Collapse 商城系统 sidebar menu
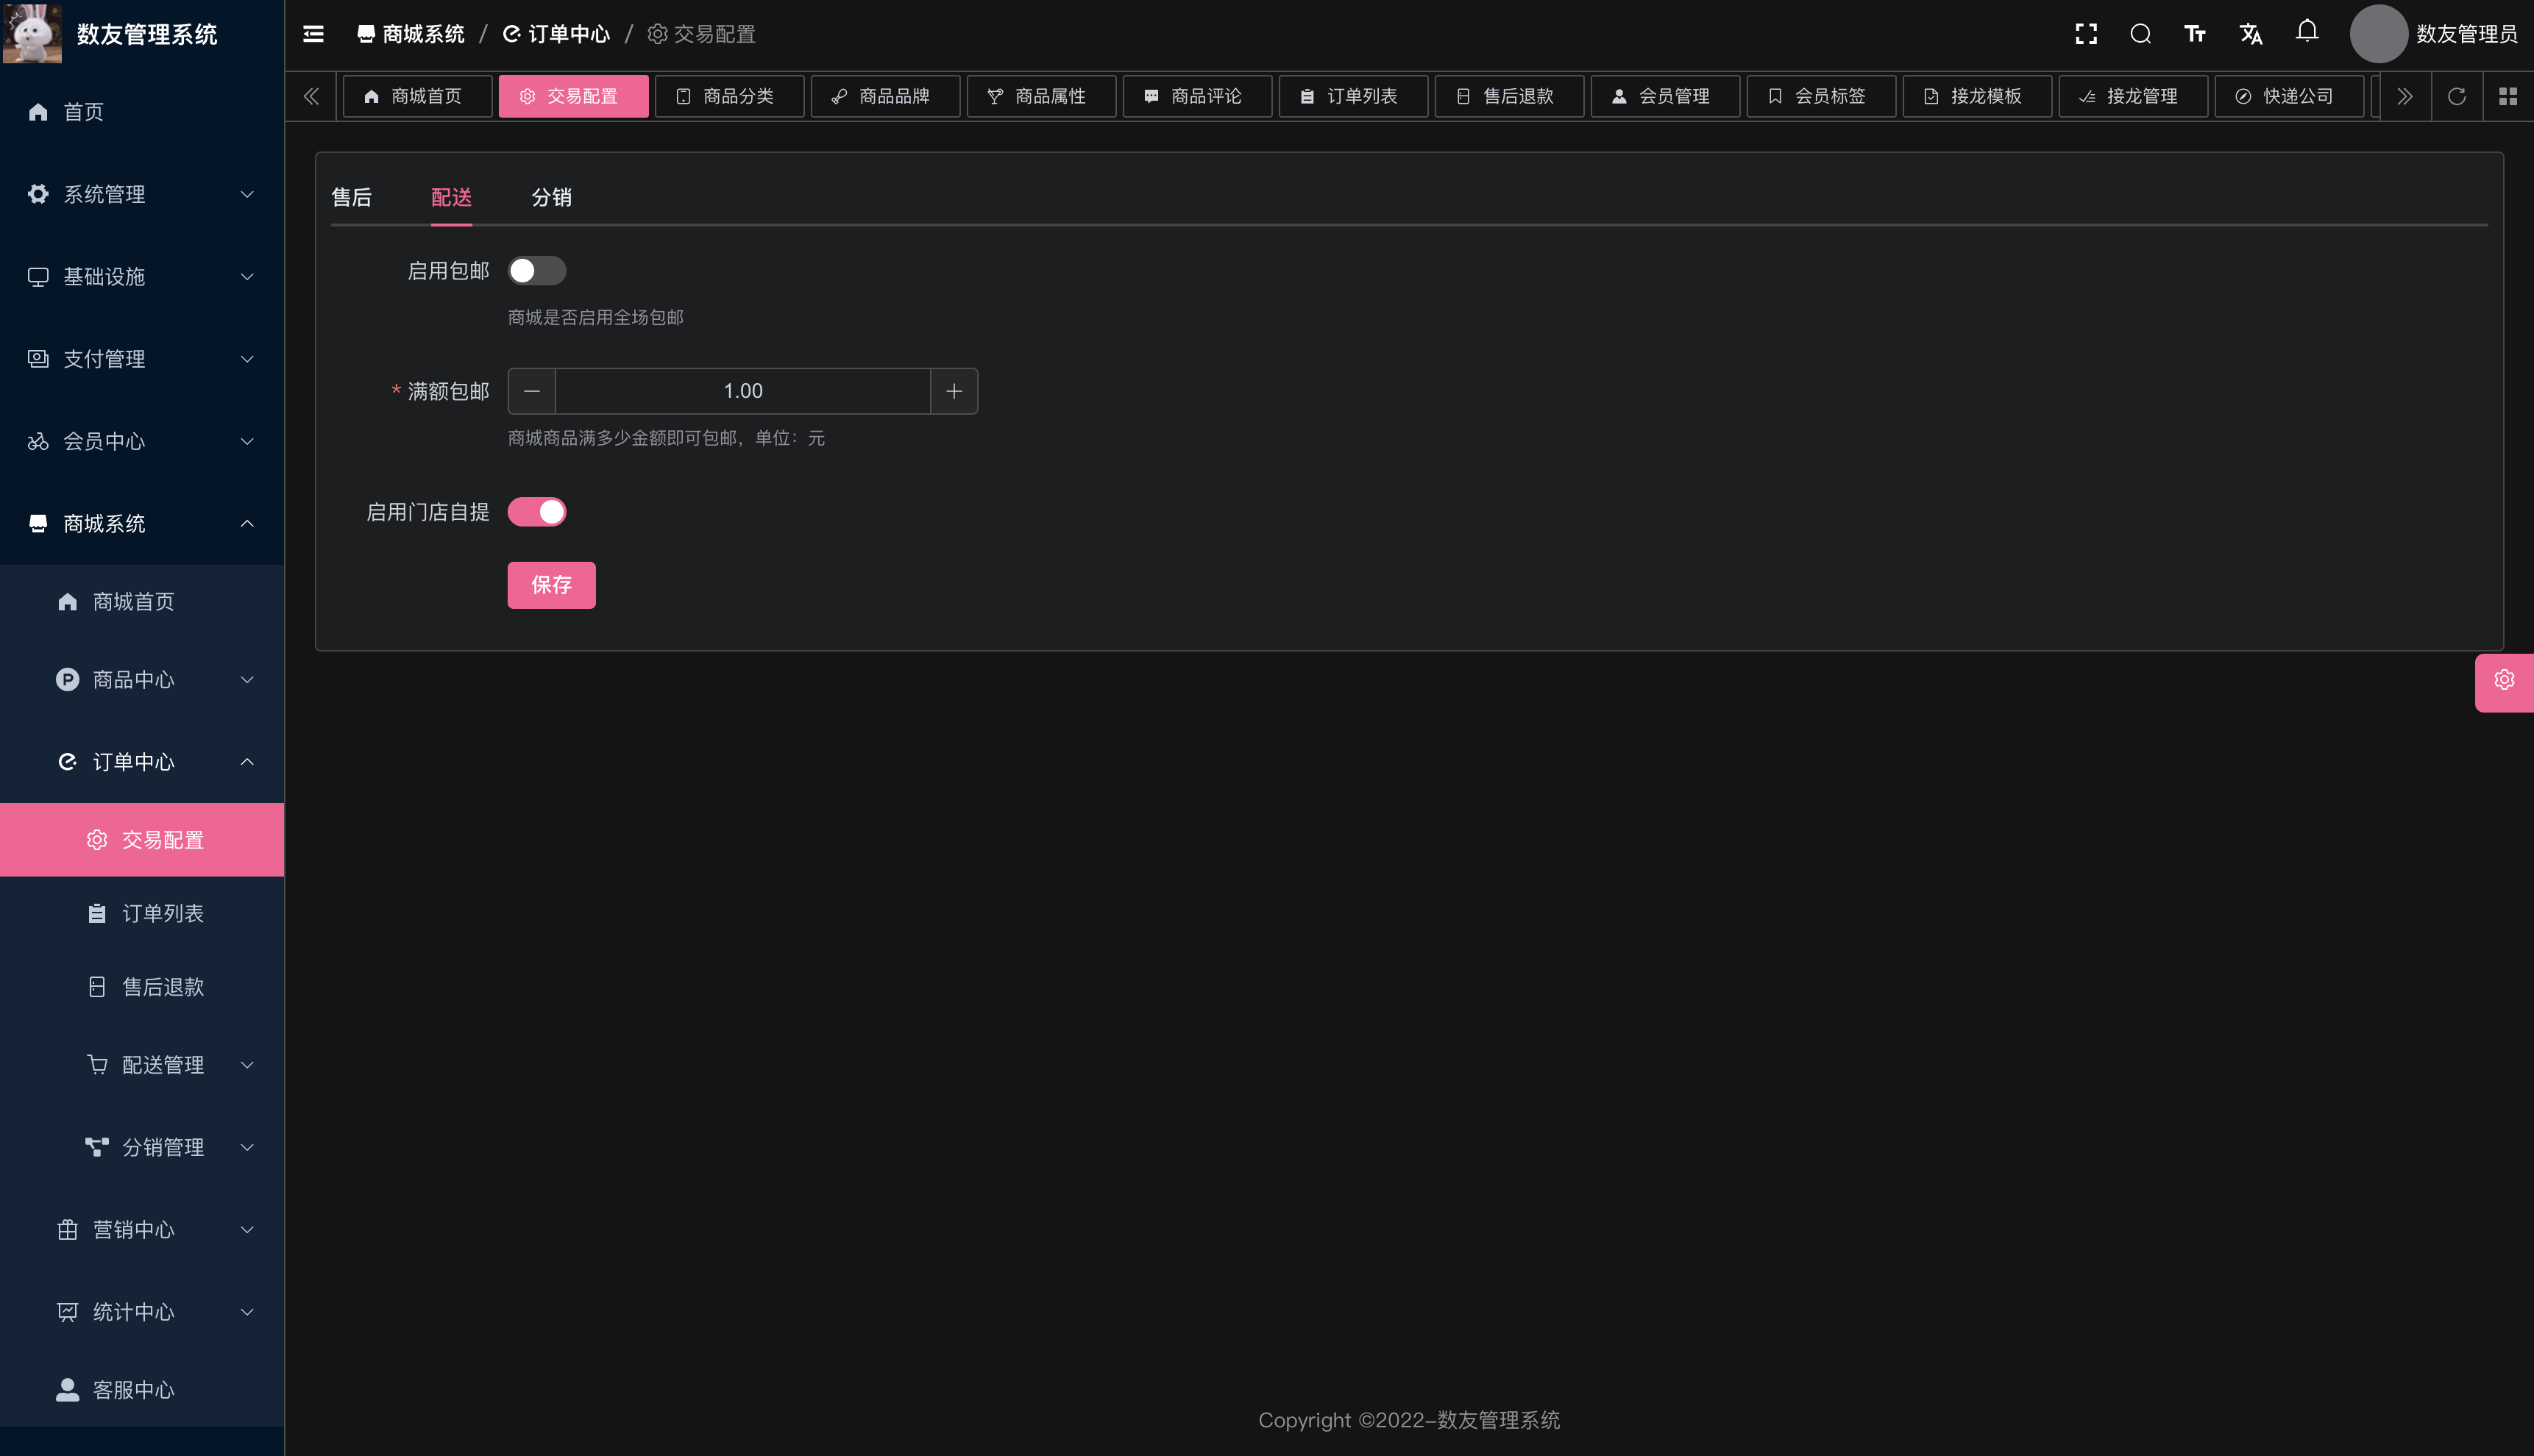The height and width of the screenshot is (1456, 2534). pos(142,524)
